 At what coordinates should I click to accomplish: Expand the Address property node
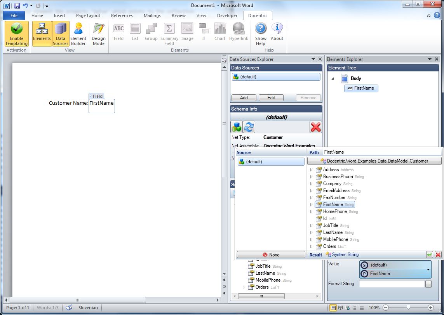pyautogui.click(x=311, y=170)
